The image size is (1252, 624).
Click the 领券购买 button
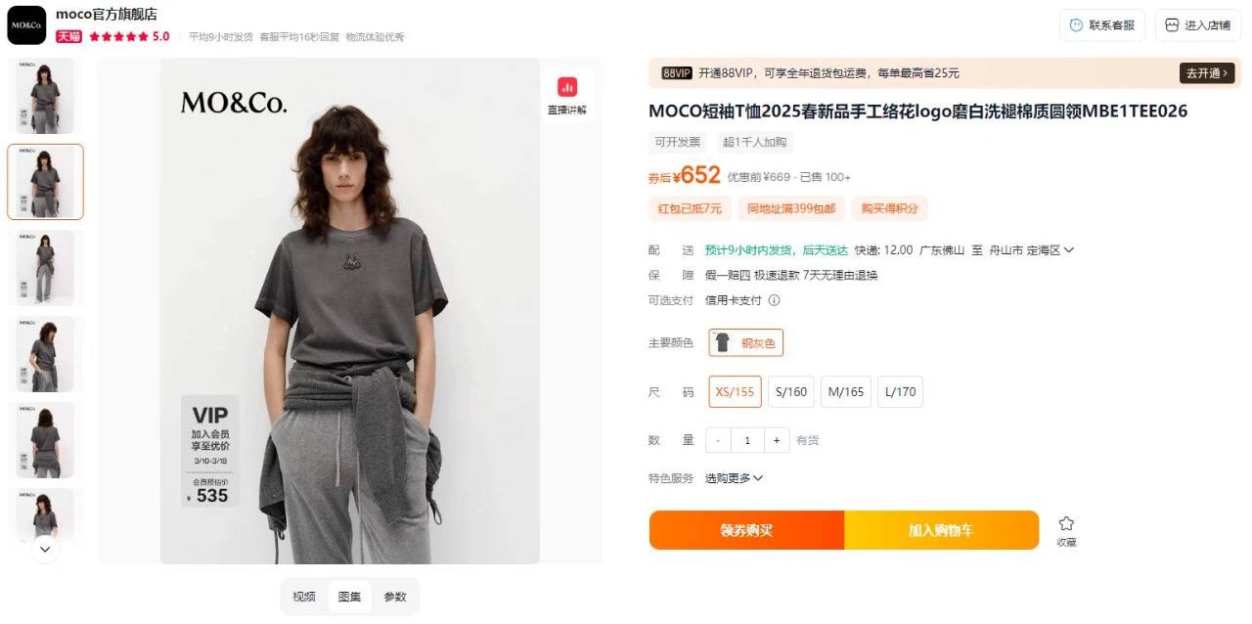click(746, 530)
